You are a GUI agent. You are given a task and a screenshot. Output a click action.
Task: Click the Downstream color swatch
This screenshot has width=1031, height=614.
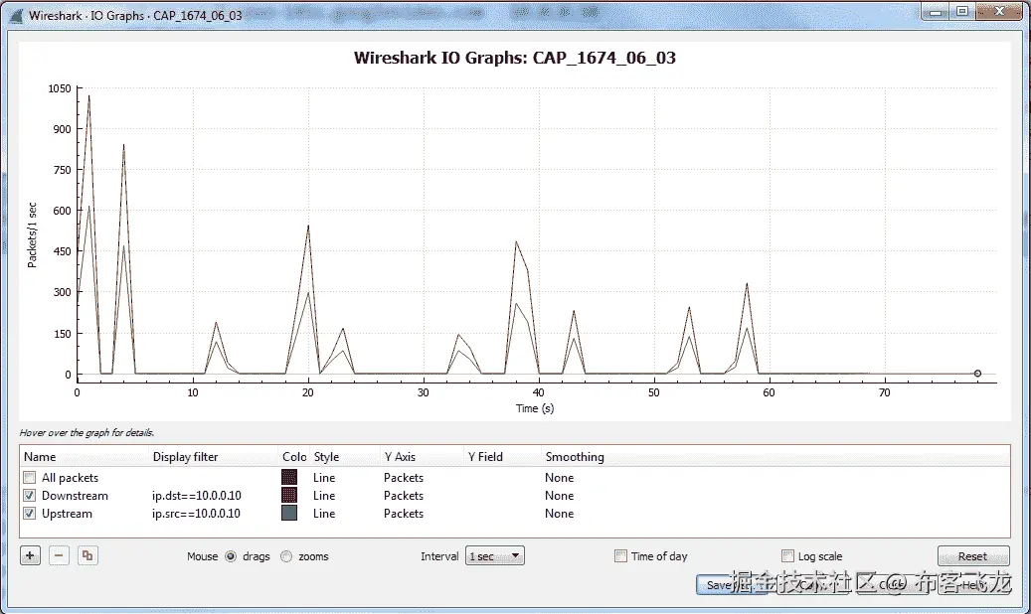288,495
